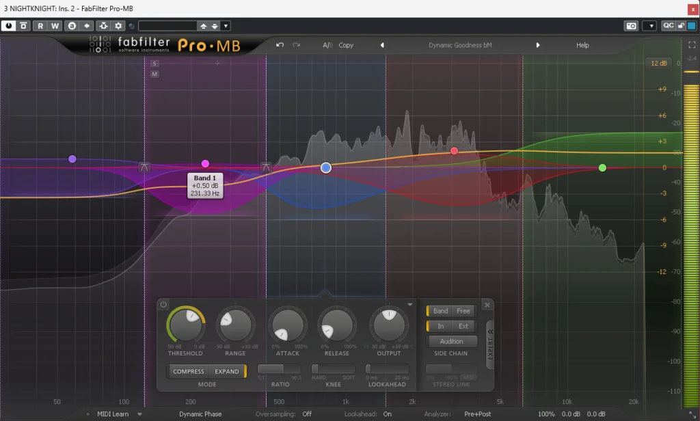Click the host preset name field
Image resolution: width=700 pixels, height=421 pixels.
click(167, 26)
